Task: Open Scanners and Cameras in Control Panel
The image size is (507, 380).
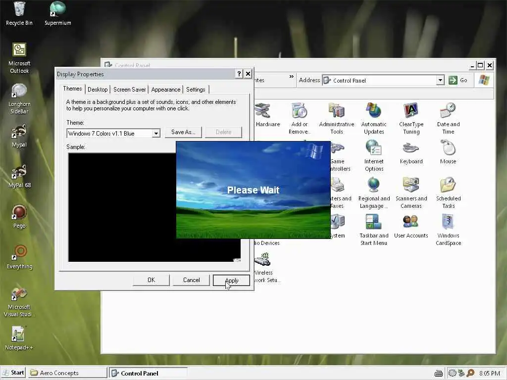Action: (411, 193)
